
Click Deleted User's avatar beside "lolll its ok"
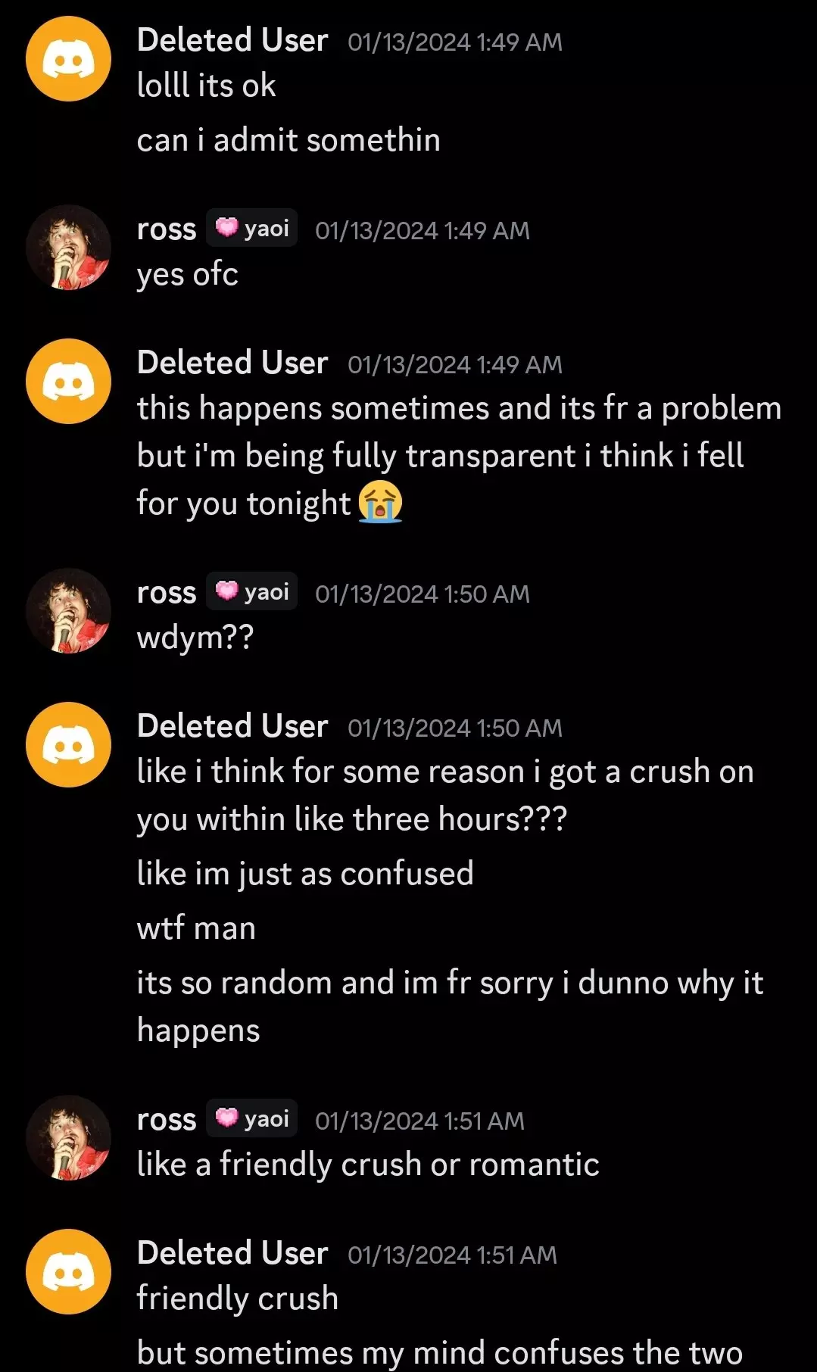[68, 59]
